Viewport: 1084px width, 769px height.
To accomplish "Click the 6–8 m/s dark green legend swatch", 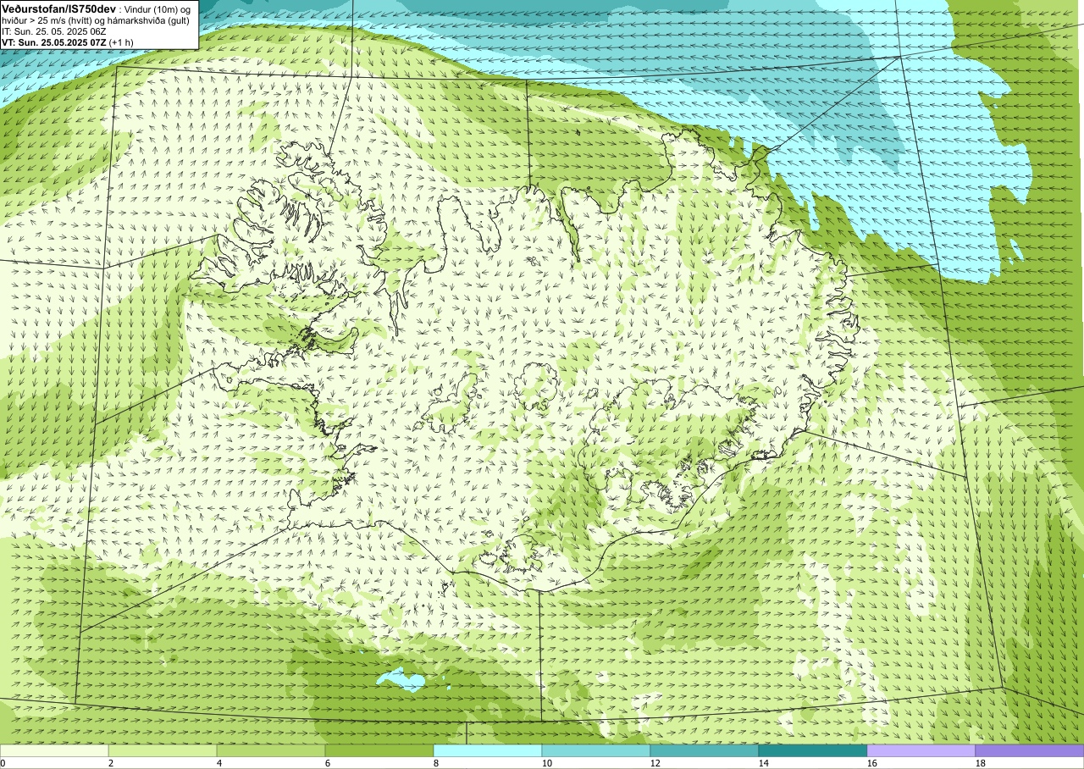I will [379, 751].
